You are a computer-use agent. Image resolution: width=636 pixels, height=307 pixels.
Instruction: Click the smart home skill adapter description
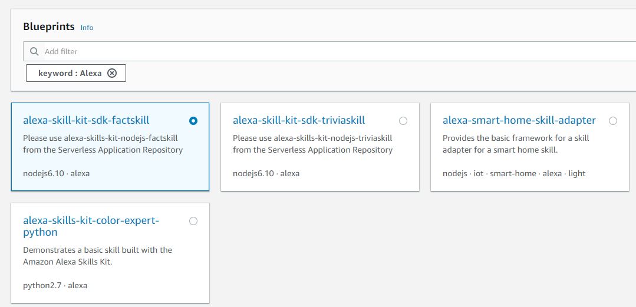coord(516,144)
